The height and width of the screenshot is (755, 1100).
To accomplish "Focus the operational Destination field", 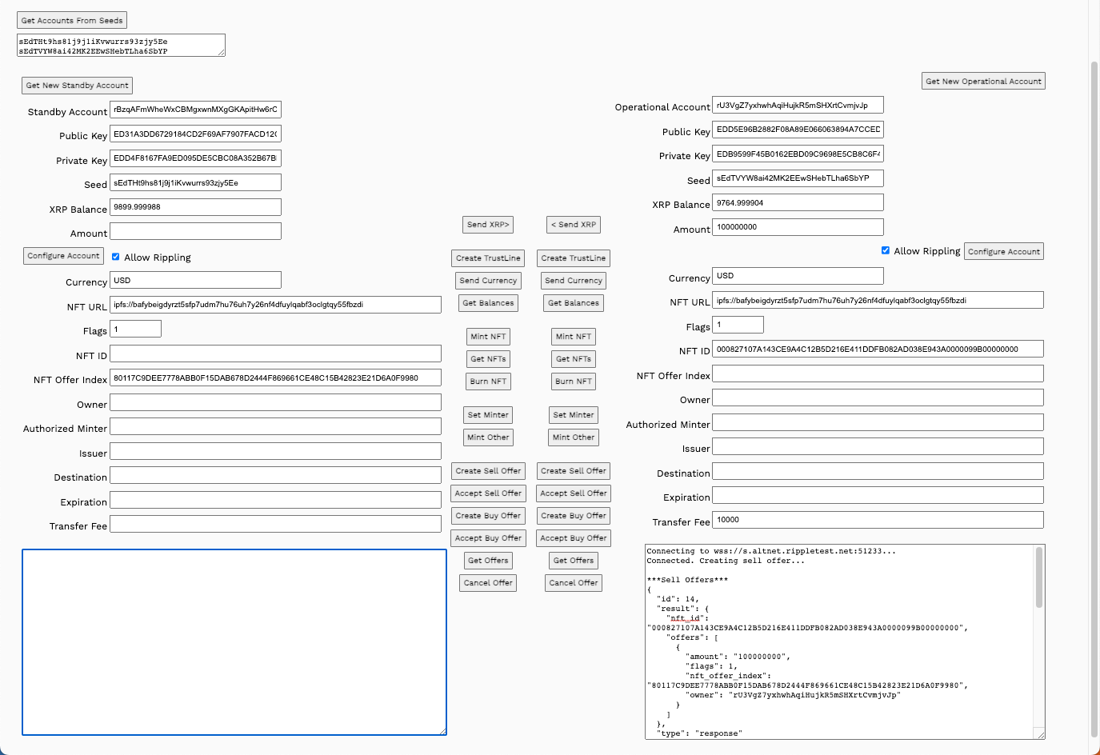I will point(878,471).
